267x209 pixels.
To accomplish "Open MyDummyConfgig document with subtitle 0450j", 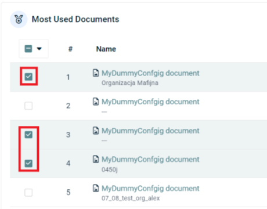I will pos(150,159).
